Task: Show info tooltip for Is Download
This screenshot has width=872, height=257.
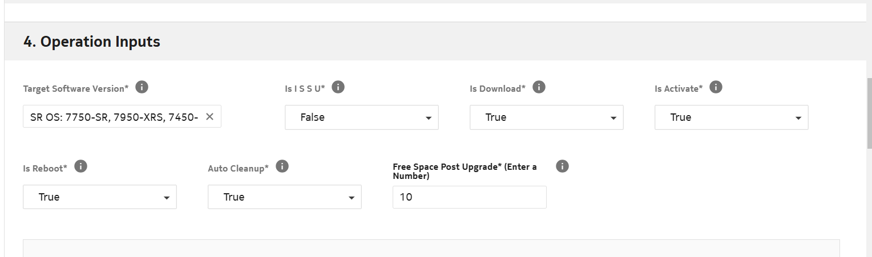Action: 539,87
